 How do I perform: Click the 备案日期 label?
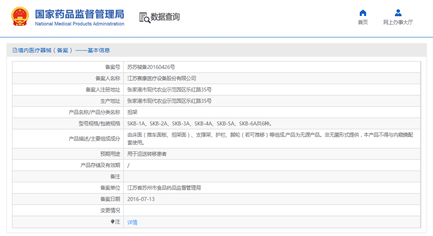[x=110, y=199]
